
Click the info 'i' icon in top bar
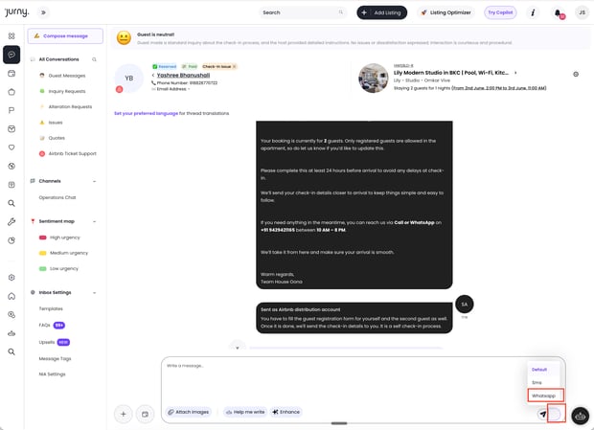pyautogui.click(x=533, y=12)
